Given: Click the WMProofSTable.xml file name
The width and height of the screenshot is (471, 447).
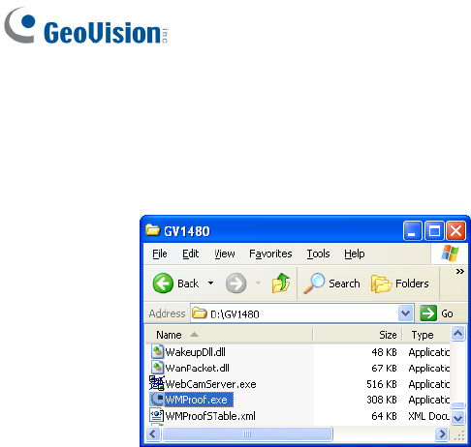Looking at the screenshot, I should pyautogui.click(x=210, y=416).
